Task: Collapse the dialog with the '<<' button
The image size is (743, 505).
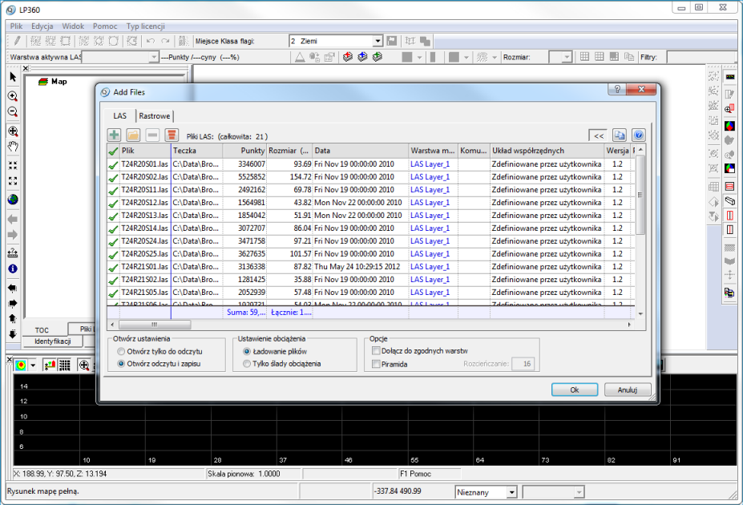Action: click(x=599, y=135)
